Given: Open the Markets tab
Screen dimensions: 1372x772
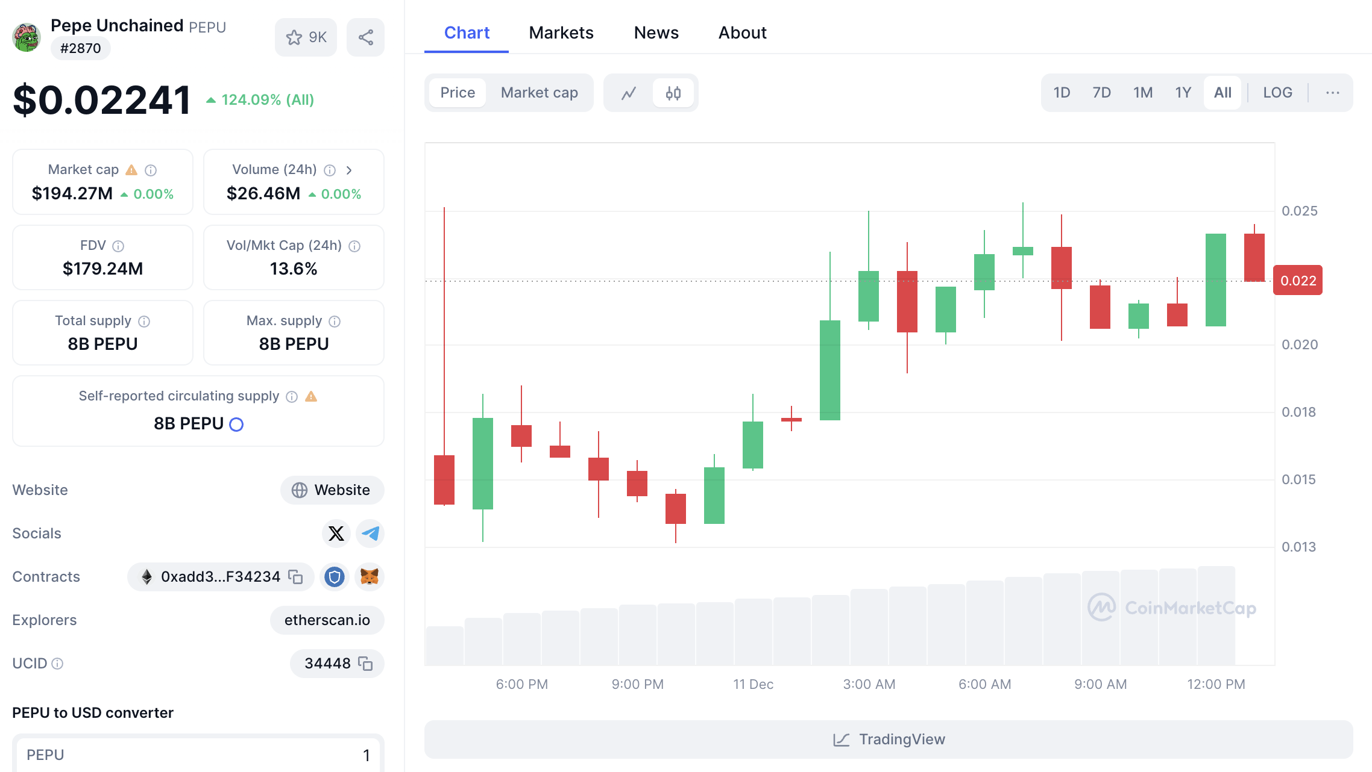Looking at the screenshot, I should 561,33.
